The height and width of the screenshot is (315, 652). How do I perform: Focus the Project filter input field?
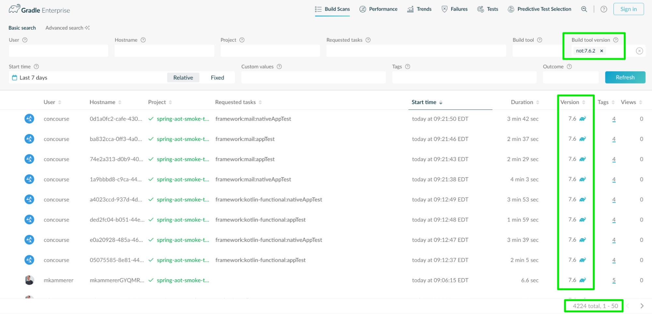[270, 51]
